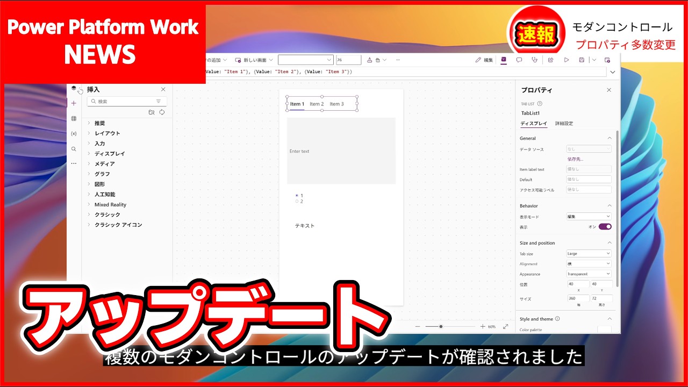Image resolution: width=688 pixels, height=387 pixels.
Task: Click the zoom out minus icon
Action: [x=418, y=326]
